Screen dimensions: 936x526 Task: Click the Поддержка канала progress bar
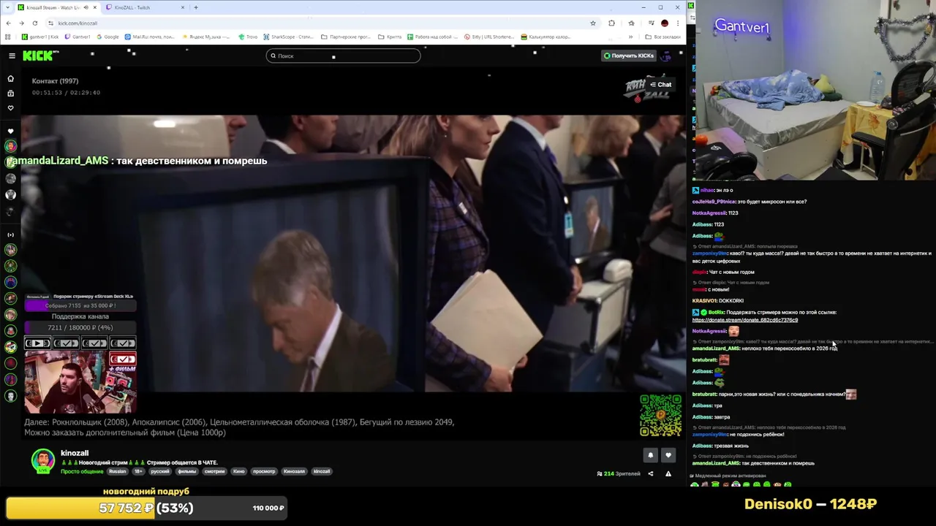[x=80, y=327]
